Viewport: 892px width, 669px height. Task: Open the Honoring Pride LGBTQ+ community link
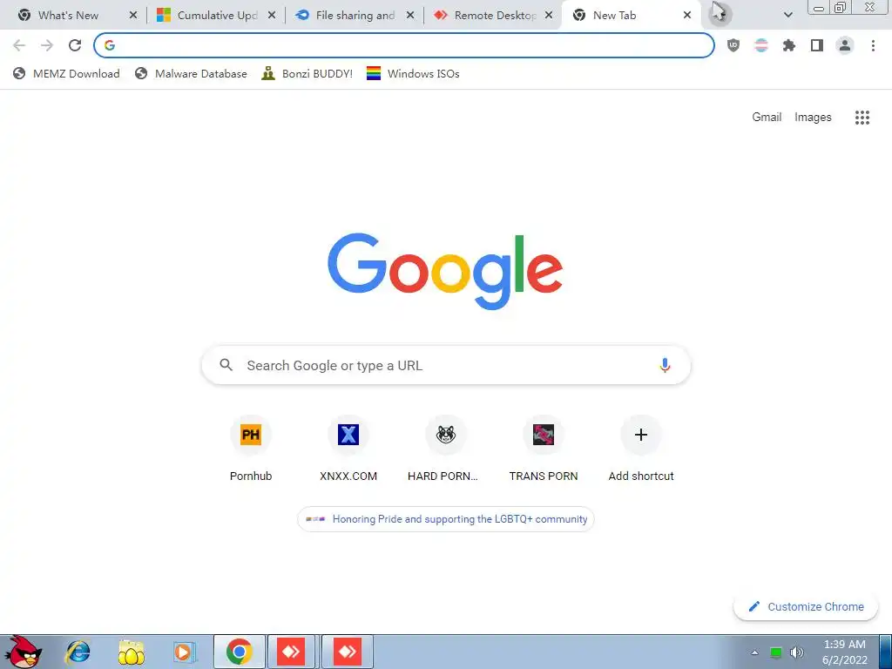(x=446, y=519)
